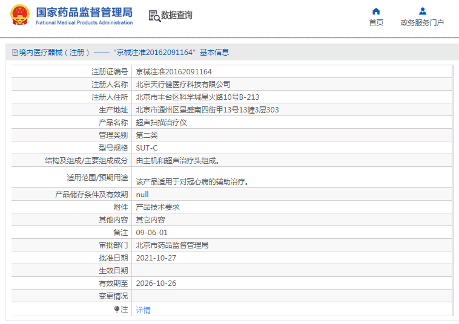
Task: Click the 生效日期 row label
Action: coord(114,271)
